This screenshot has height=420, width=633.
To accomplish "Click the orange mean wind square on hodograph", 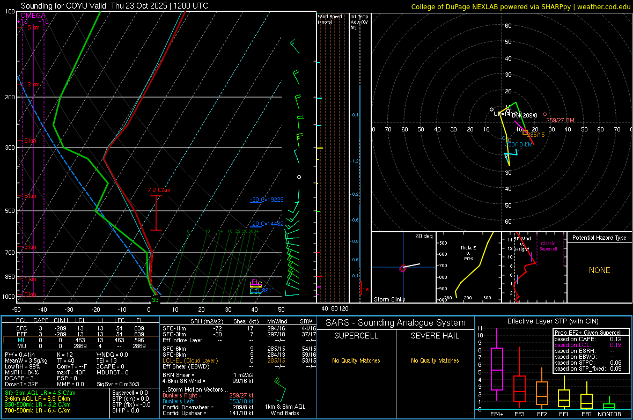I will (525, 132).
